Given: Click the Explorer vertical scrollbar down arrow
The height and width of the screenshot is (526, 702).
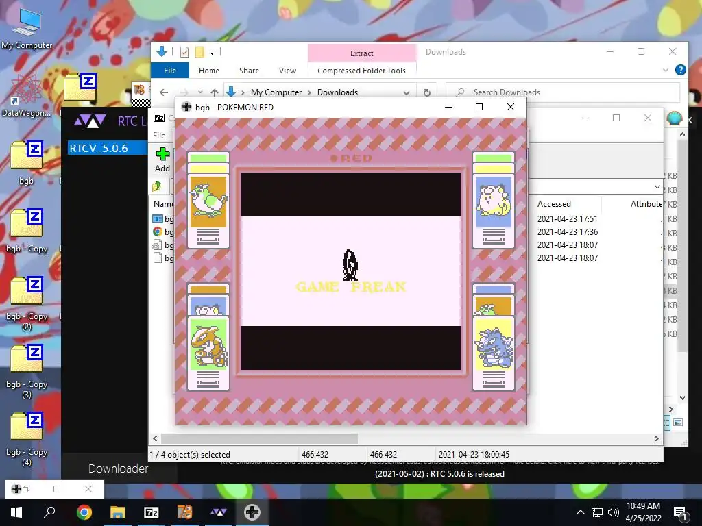Looking at the screenshot, I should pos(682,397).
